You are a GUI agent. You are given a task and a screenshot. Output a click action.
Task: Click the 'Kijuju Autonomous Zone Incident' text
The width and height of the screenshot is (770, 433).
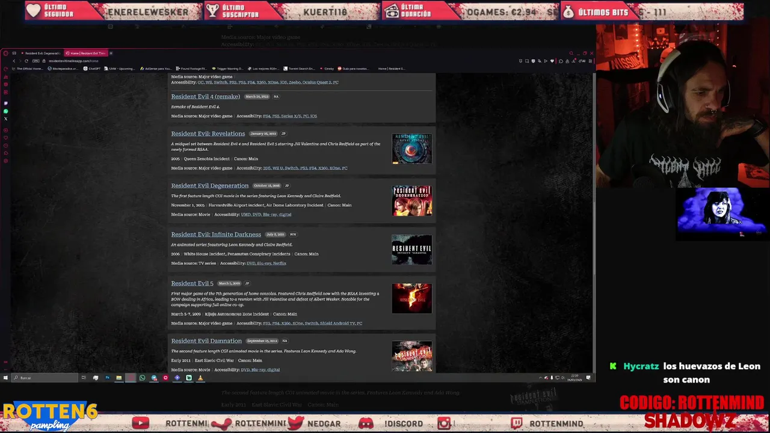(x=236, y=314)
